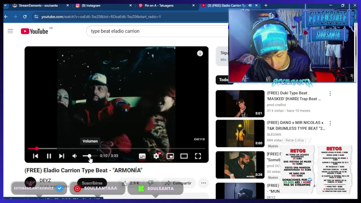Screen dimensions: 361x203
Task: Open '(FREE) Duki Type Beat' title link
Action: click(294, 96)
